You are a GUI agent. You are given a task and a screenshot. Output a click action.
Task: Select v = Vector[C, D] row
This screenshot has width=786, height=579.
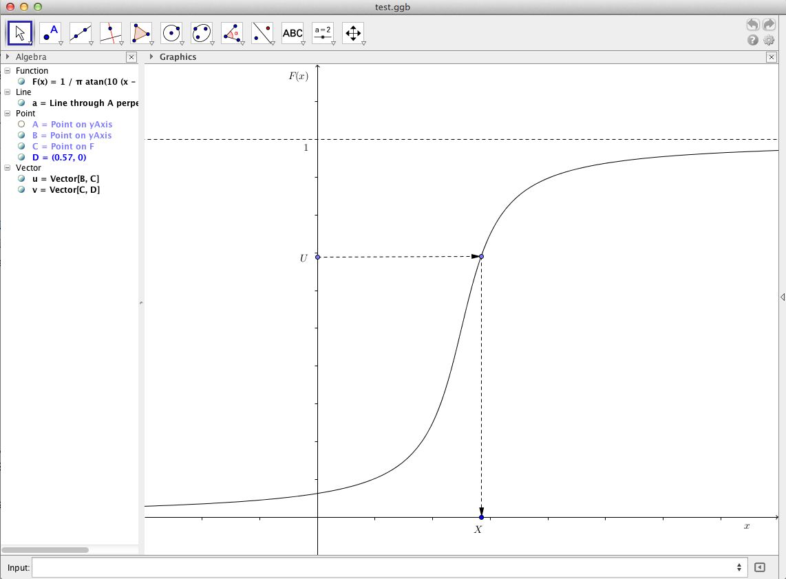[65, 189]
